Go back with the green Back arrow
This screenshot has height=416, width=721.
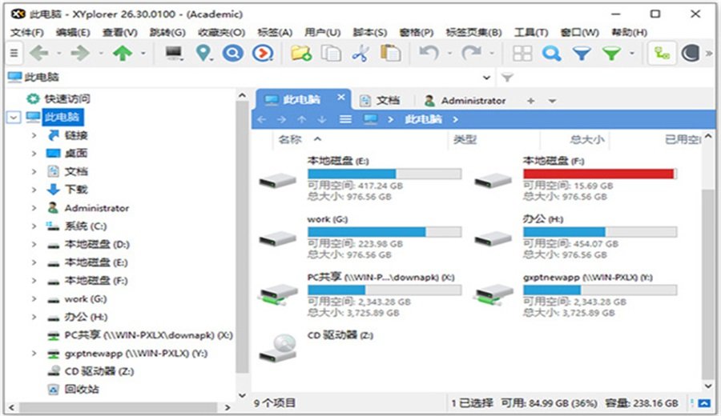pyautogui.click(x=39, y=54)
